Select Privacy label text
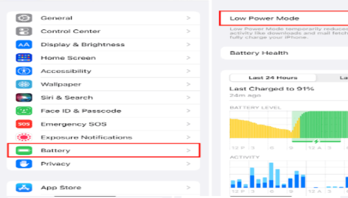Viewport: 348px width, 198px height. [56, 164]
